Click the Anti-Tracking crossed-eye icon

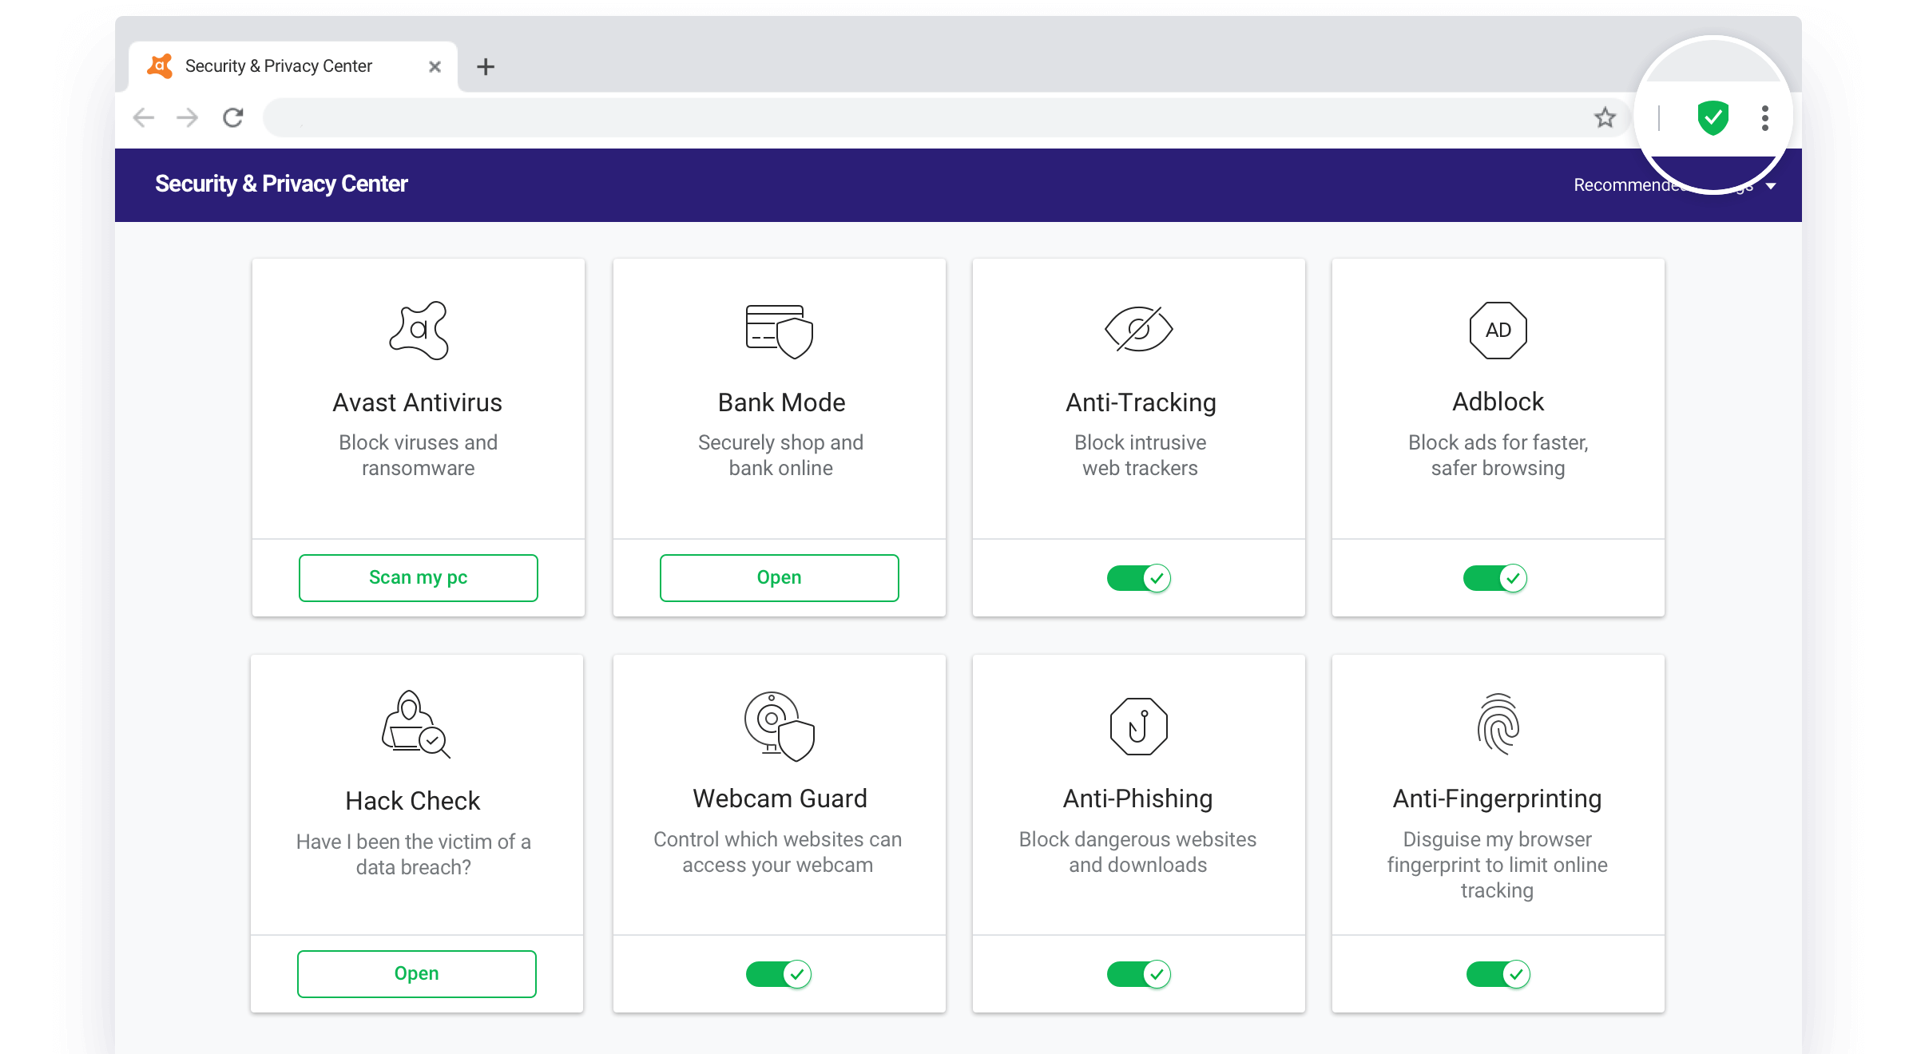point(1138,329)
